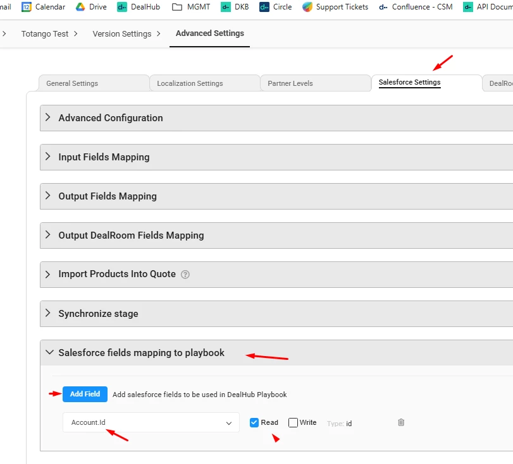
Task: Open the Calendar bookmark icon
Action: click(x=26, y=7)
